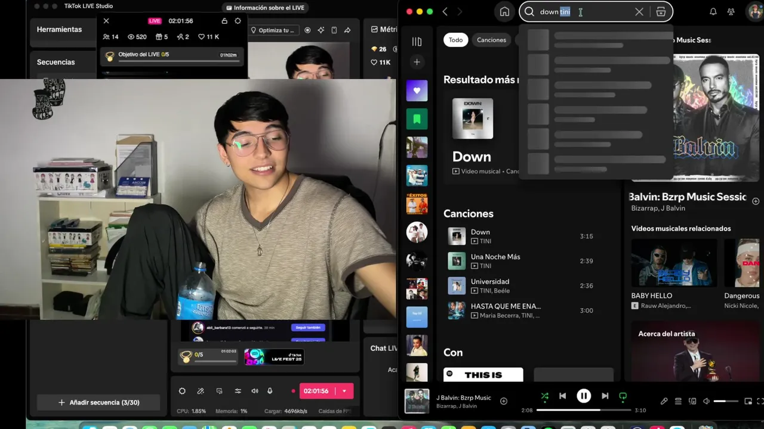Open the Bizarrap, J Balvin artist link

658,208
